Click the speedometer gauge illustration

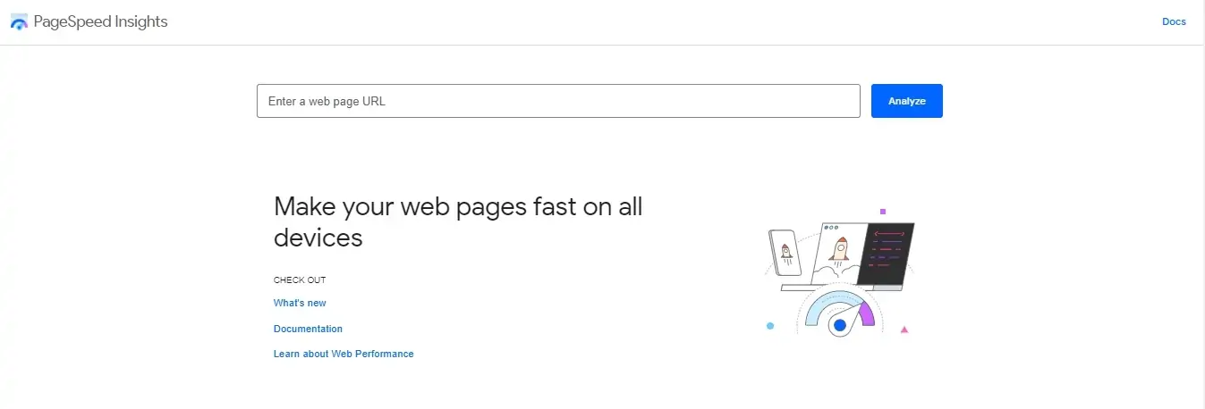coord(839,314)
